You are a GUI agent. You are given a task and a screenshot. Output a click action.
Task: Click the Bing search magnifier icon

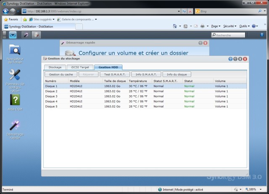pyautogui.click(x=260, y=11)
